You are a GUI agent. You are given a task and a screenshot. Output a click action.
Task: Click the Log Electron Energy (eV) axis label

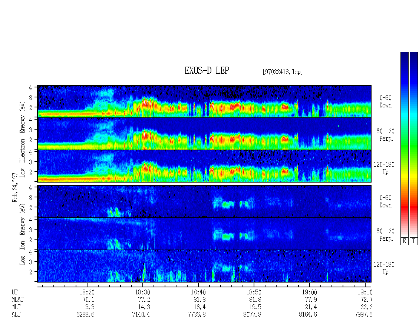(x=23, y=139)
